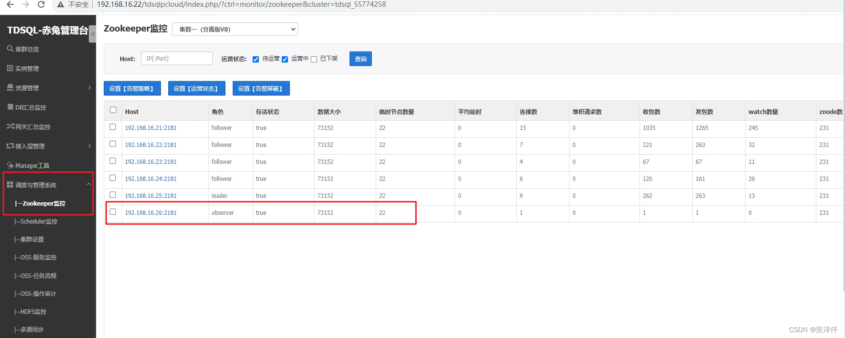
Task: Select the Scheduler监控 submenu item
Action: click(x=36, y=221)
